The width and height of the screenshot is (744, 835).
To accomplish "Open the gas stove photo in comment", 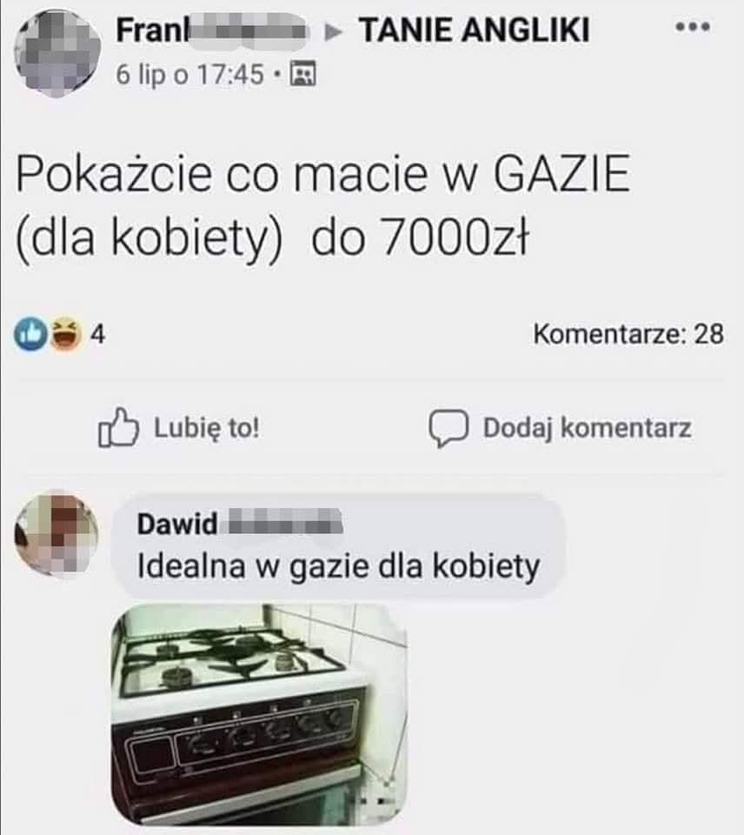I will click(x=259, y=714).
